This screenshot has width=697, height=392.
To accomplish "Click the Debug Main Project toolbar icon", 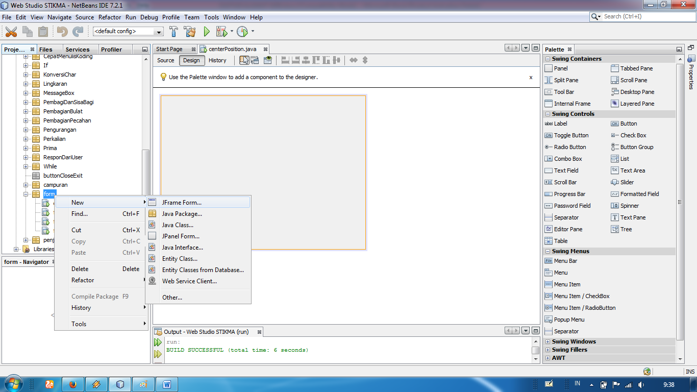I will click(x=222, y=31).
